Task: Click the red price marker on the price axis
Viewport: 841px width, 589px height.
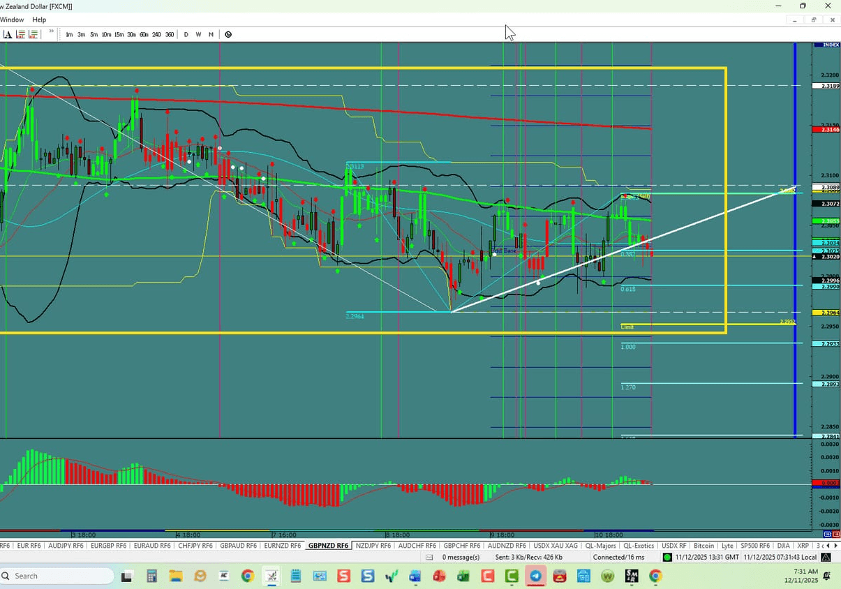Action: coord(826,129)
